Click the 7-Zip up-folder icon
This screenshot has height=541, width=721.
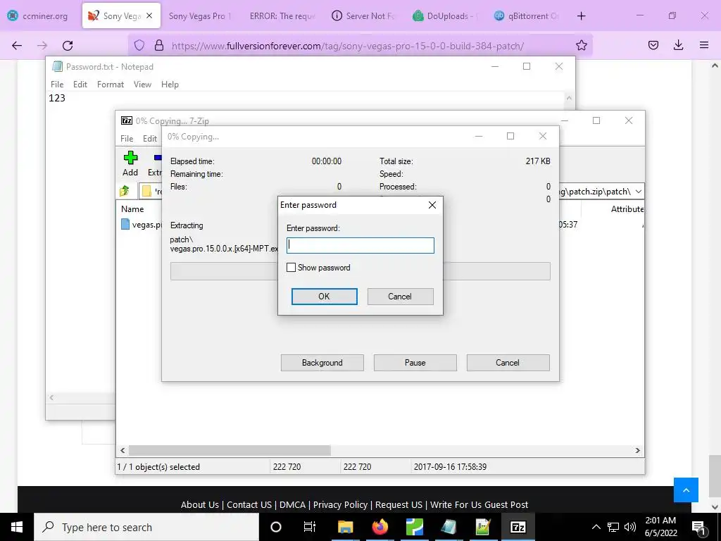125,191
